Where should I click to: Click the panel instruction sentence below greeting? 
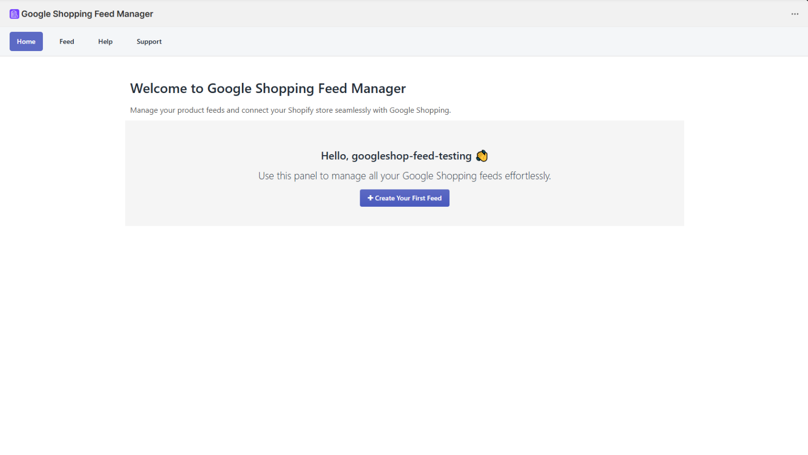[404, 175]
